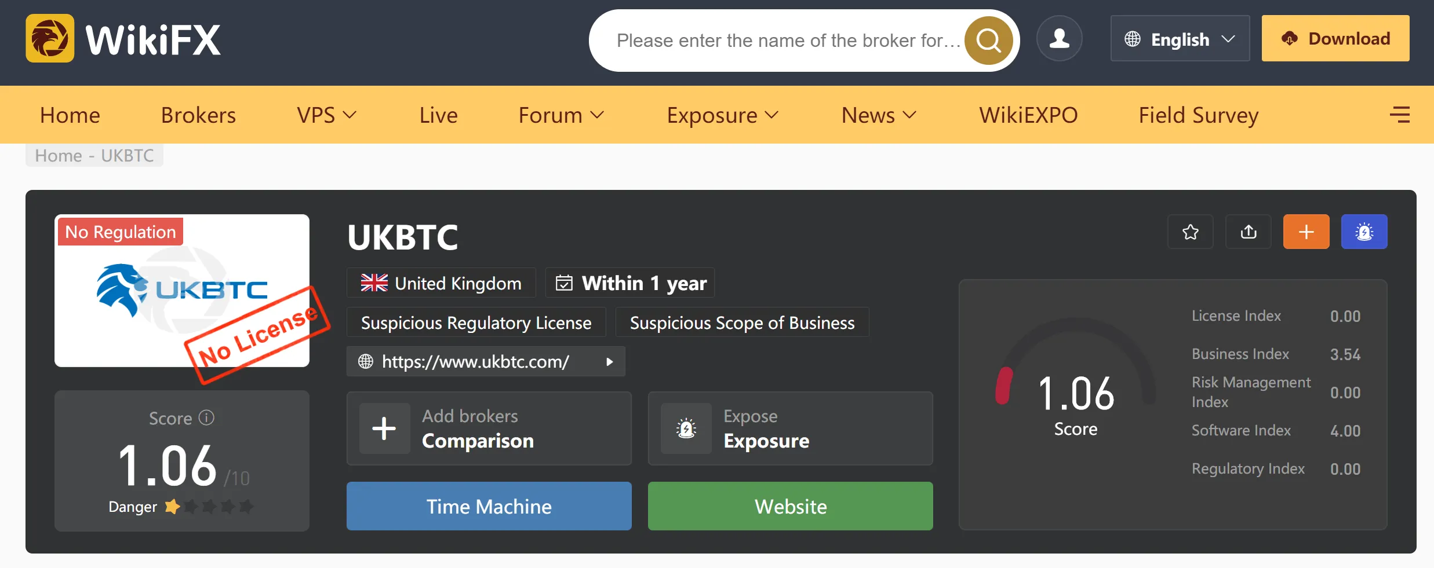The height and width of the screenshot is (568, 1434).
Task: Click the UKBTC logo thumbnail
Action: click(182, 291)
